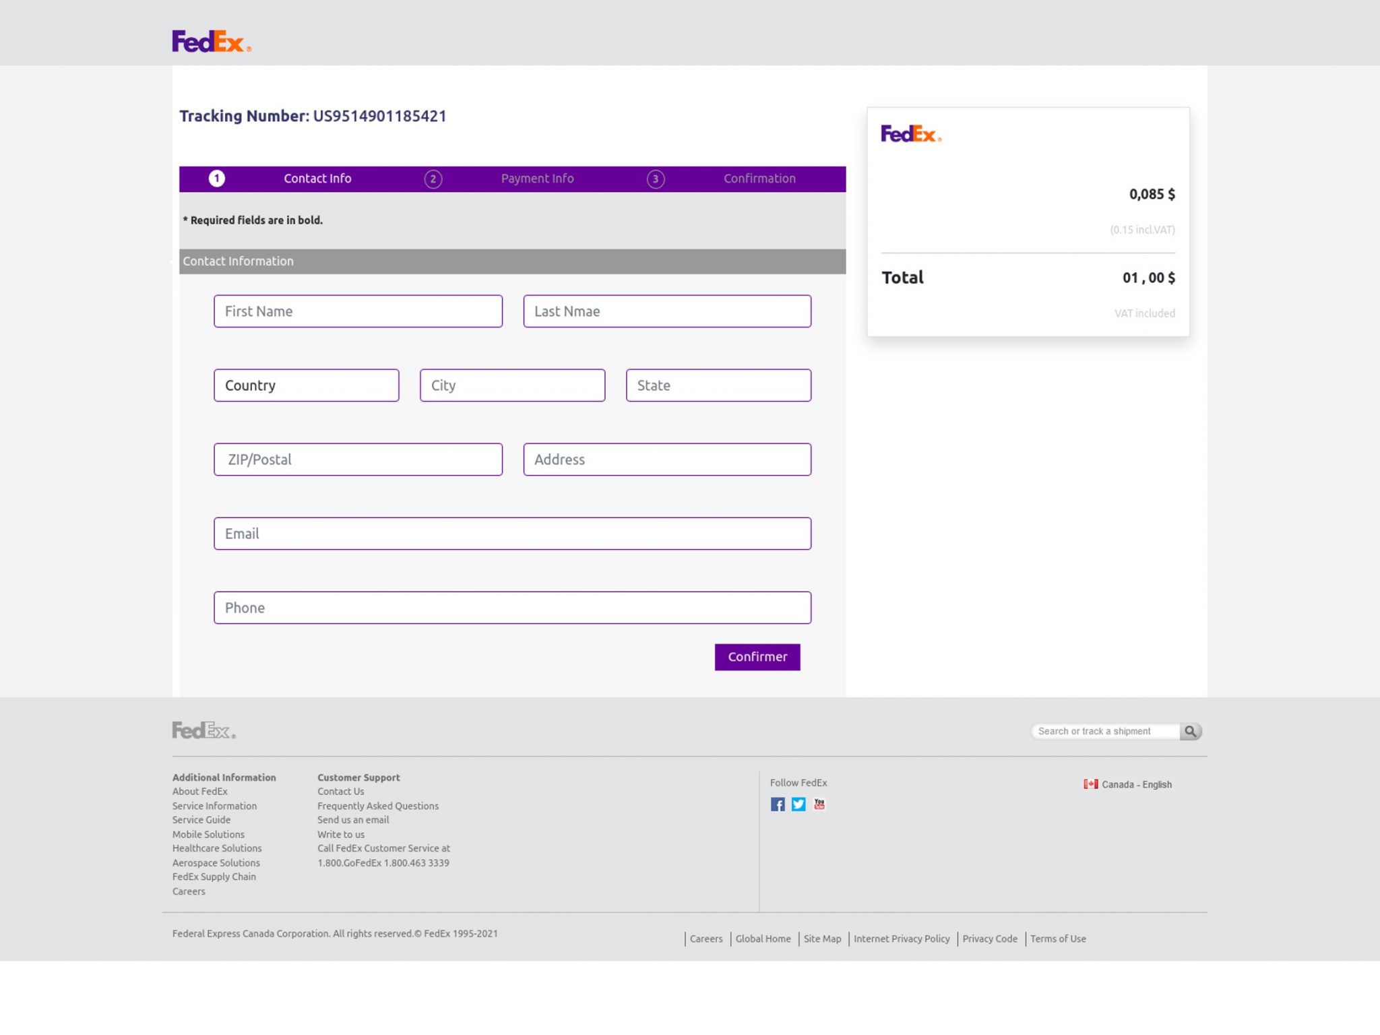The height and width of the screenshot is (1035, 1380).
Task: Open the Internet Privacy Policy link
Action: coord(902,939)
